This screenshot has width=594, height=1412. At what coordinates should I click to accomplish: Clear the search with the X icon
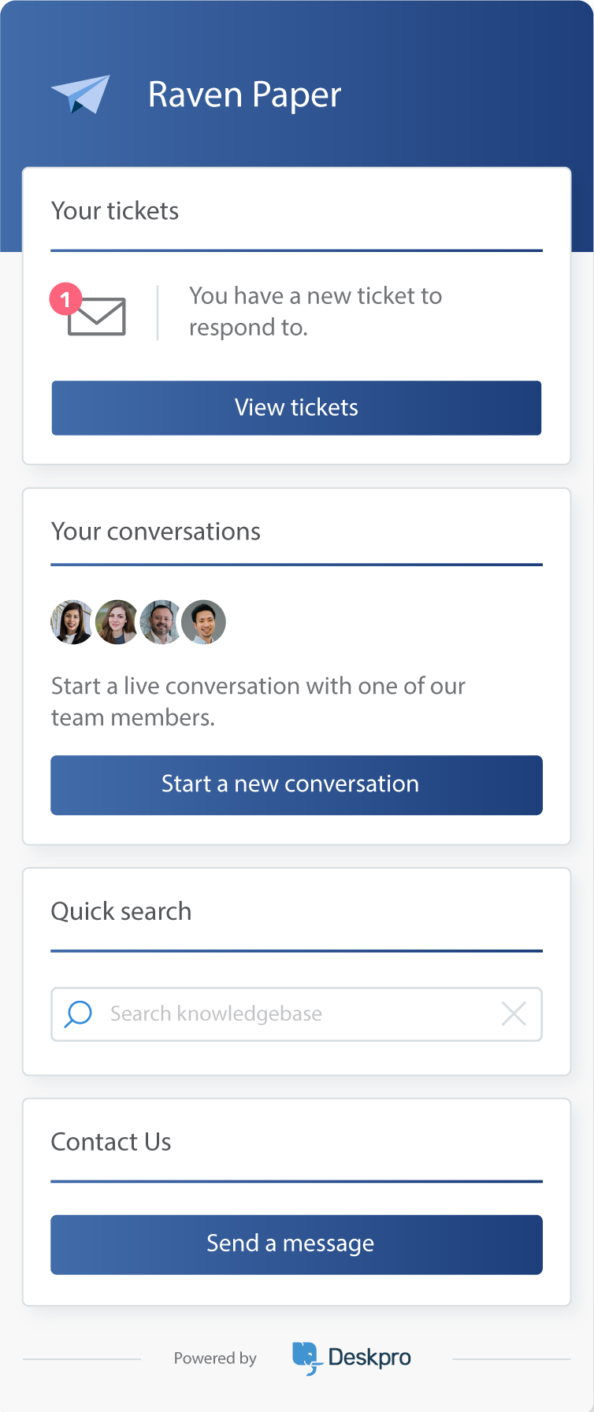click(x=514, y=1014)
